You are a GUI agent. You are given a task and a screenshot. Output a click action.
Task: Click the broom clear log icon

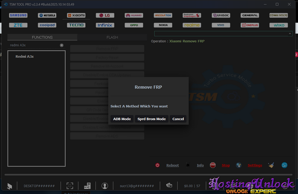pyautogui.click(x=271, y=165)
